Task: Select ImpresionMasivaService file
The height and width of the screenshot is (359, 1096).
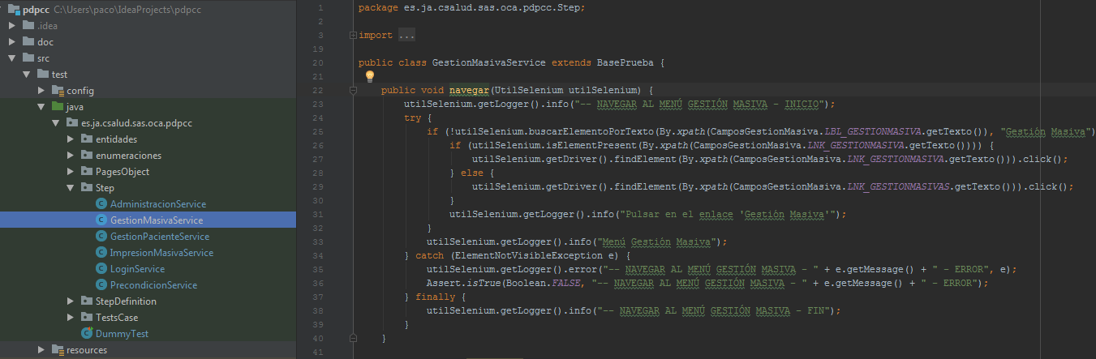Action: 162,253
